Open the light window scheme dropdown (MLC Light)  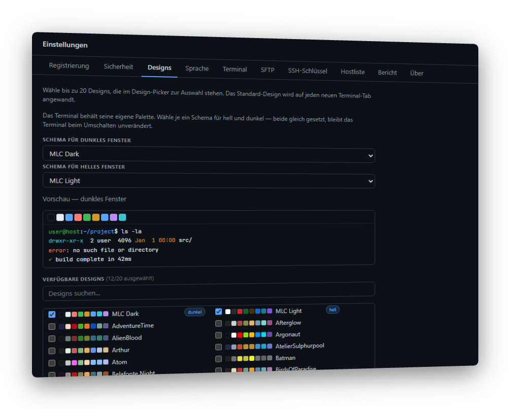pyautogui.click(x=209, y=181)
